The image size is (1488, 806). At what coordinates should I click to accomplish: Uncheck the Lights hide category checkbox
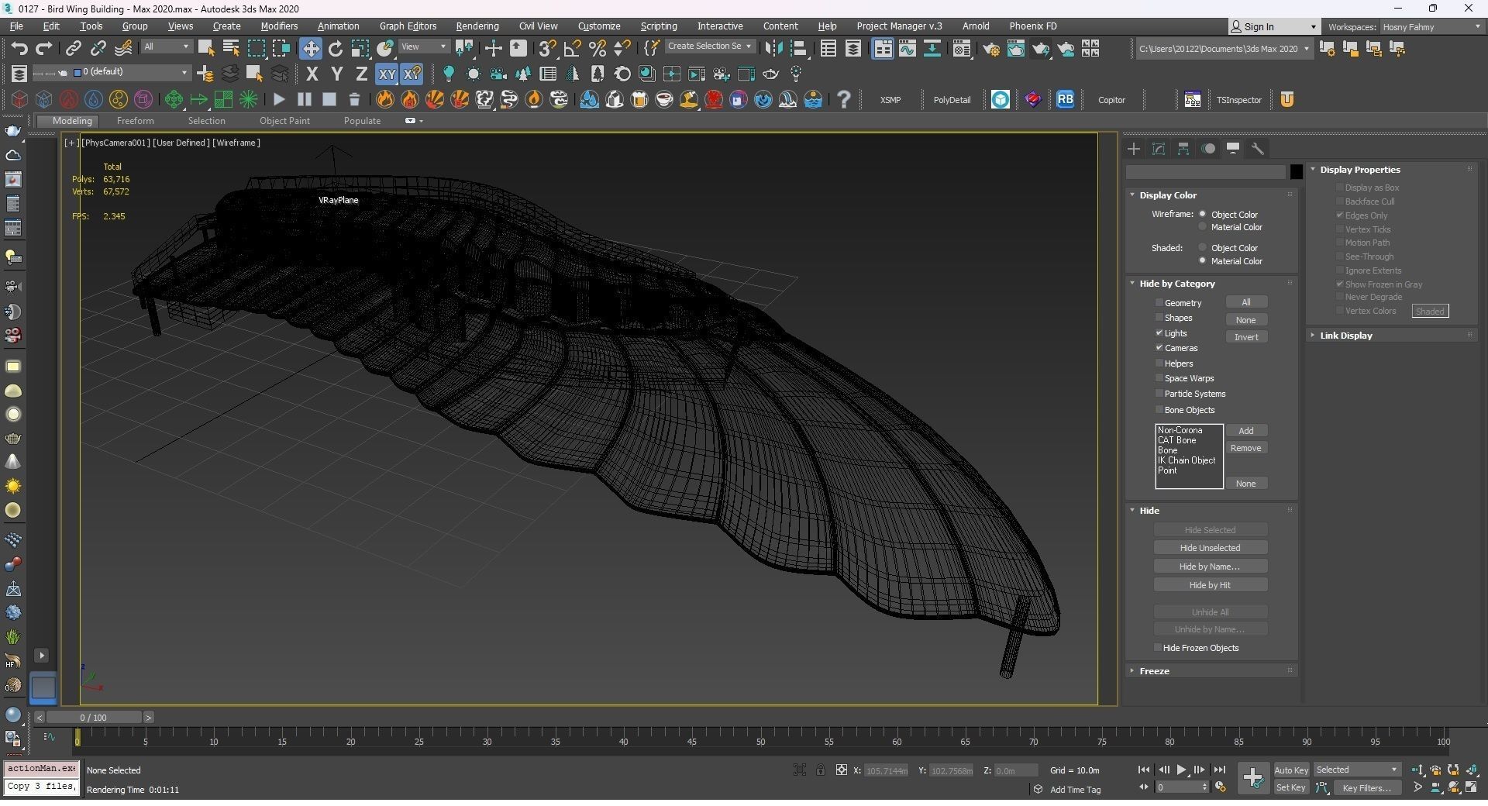coord(1159,332)
